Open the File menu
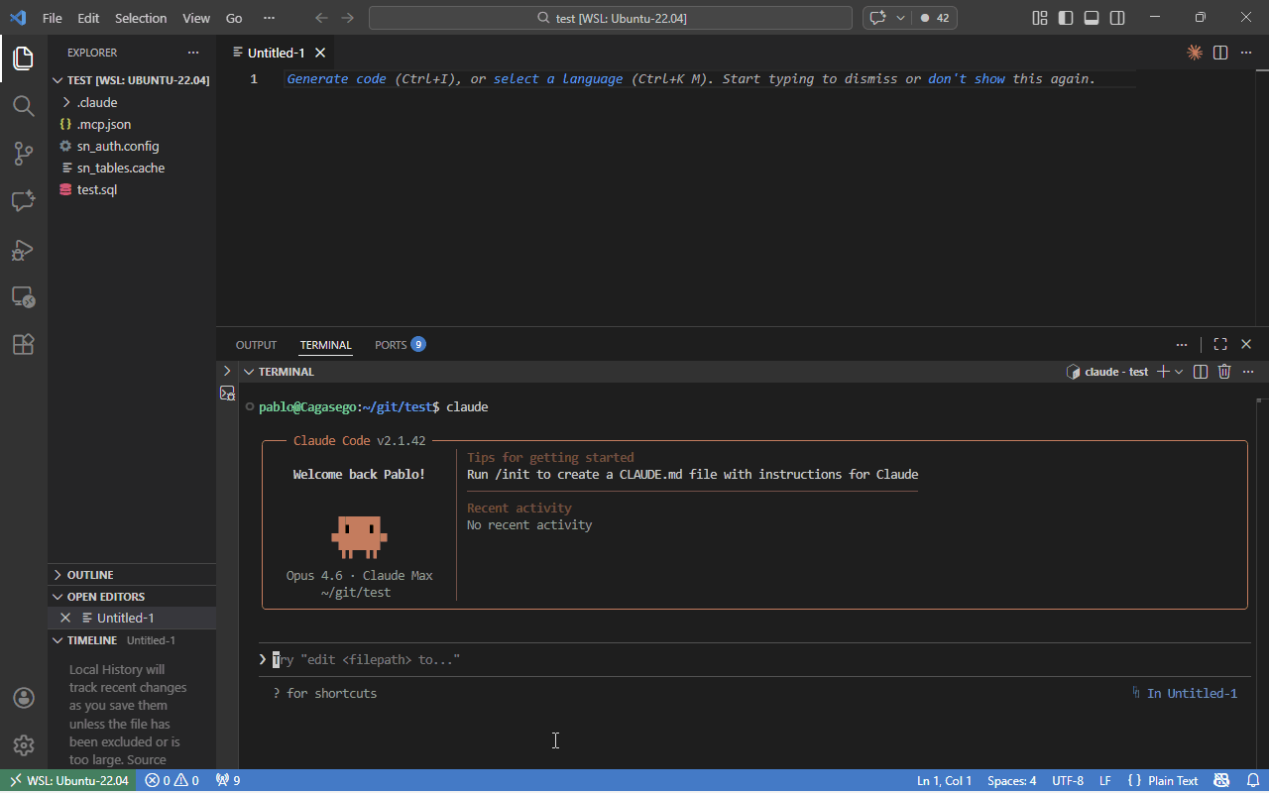The width and height of the screenshot is (1269, 793). [x=53, y=18]
